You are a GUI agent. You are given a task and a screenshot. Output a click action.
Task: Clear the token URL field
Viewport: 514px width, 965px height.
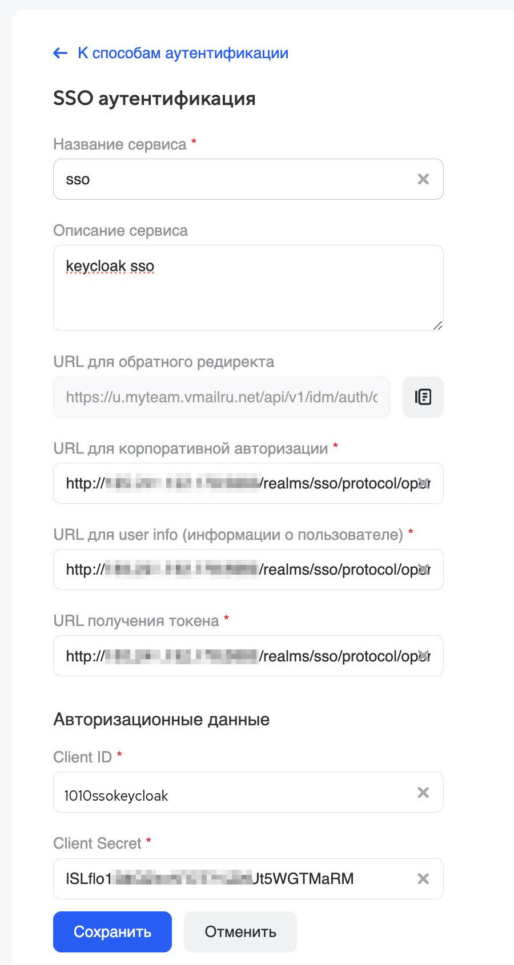click(x=424, y=655)
